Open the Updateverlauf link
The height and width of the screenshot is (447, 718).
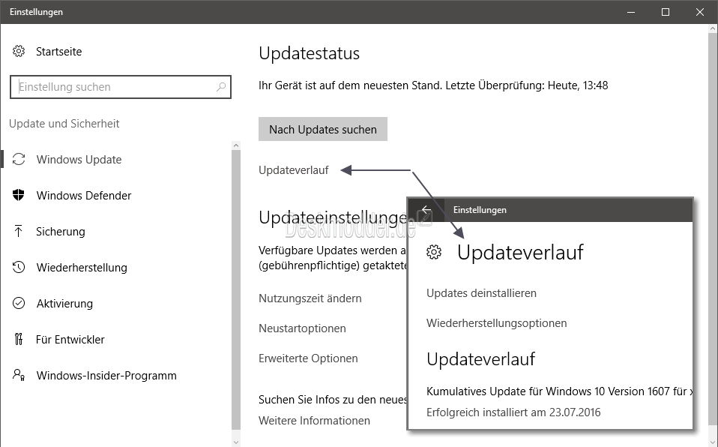point(294,170)
